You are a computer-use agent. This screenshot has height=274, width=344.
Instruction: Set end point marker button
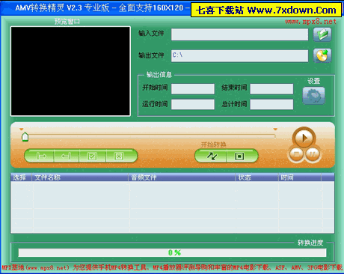[67, 156]
